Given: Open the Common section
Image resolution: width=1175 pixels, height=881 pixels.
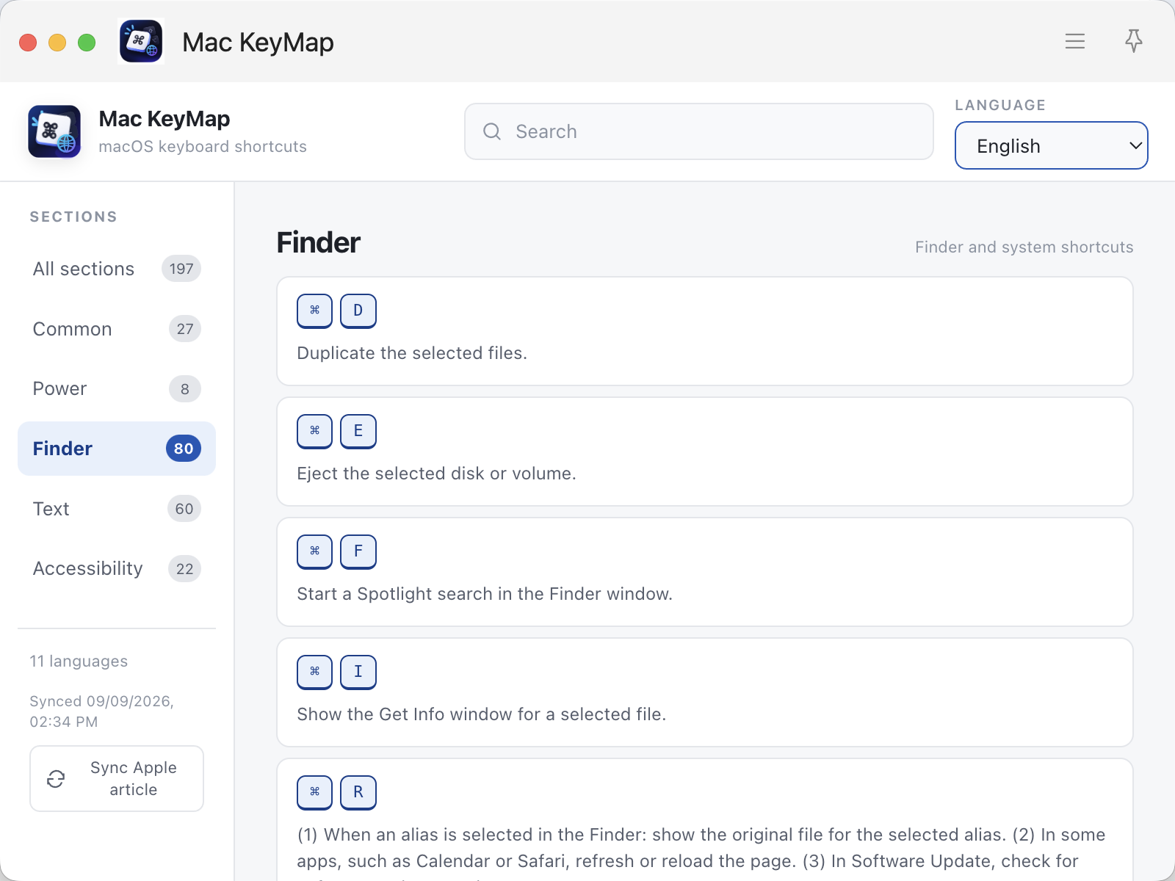Looking at the screenshot, I should 117,329.
